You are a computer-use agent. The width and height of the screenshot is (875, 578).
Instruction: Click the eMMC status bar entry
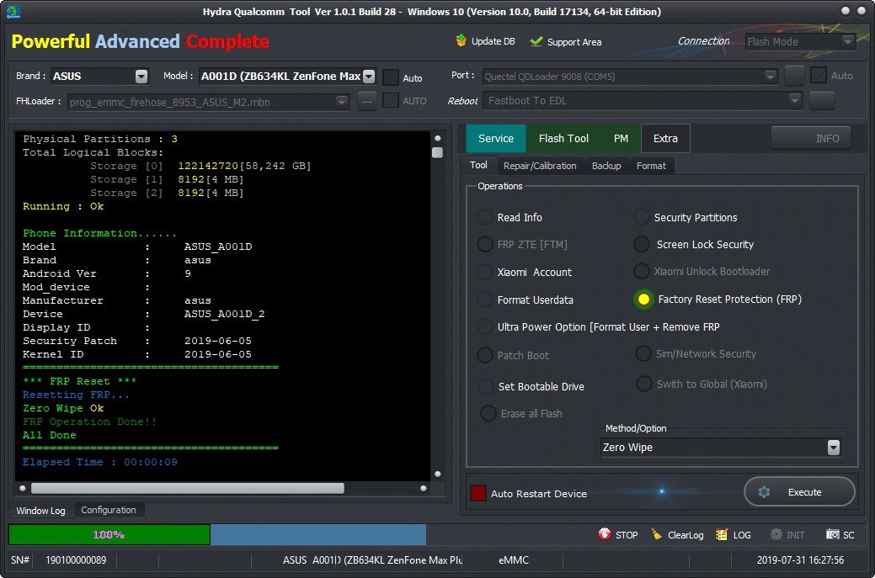tap(514, 559)
